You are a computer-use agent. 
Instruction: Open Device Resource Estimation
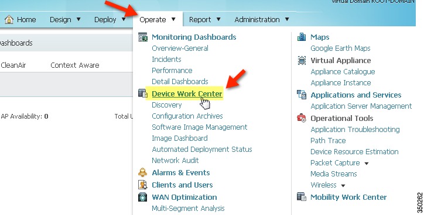click(354, 151)
